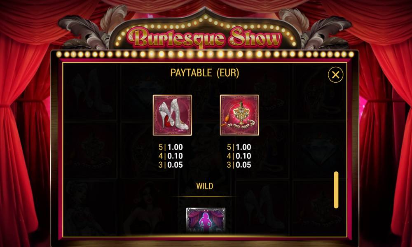Select the 4 | 0.10 payout under heels
The width and height of the screenshot is (412, 247).
[171, 156]
